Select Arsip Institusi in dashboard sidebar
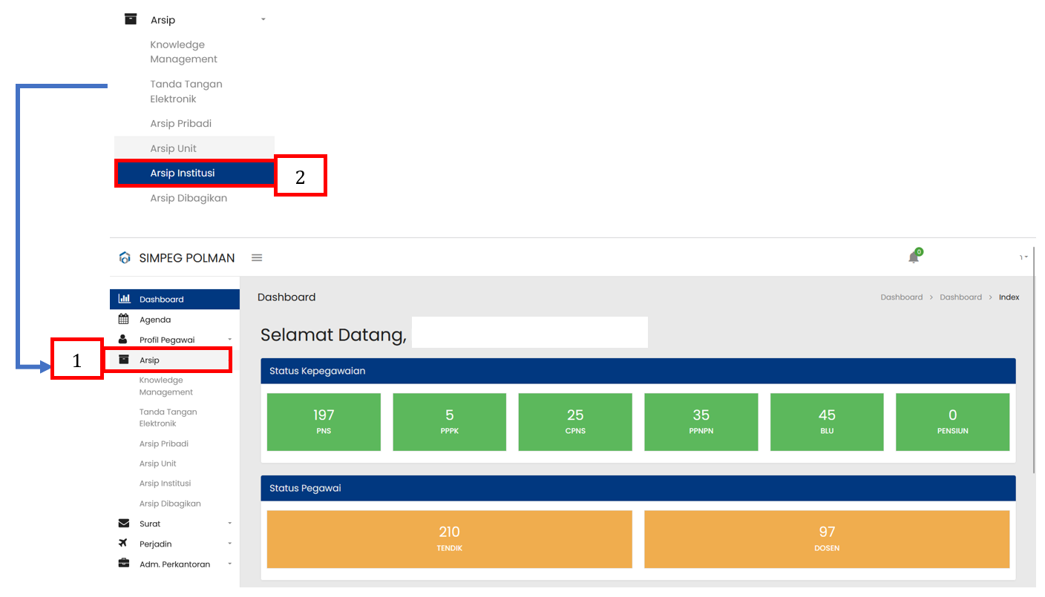The height and width of the screenshot is (597, 1045). tap(165, 484)
